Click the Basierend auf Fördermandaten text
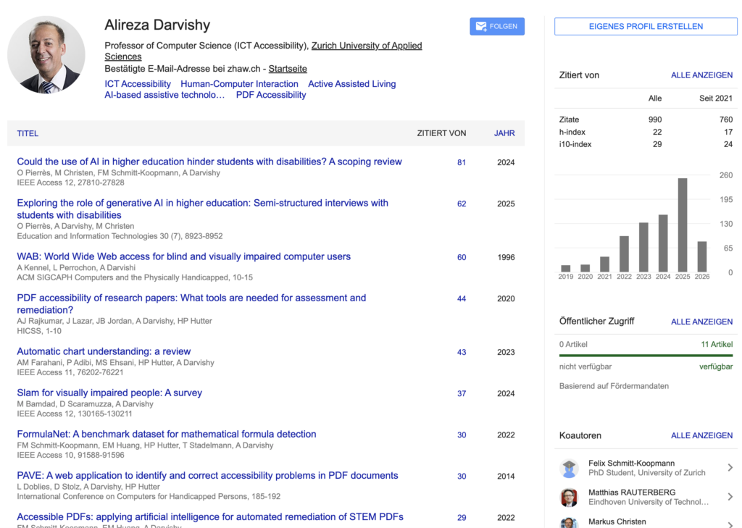 click(614, 386)
